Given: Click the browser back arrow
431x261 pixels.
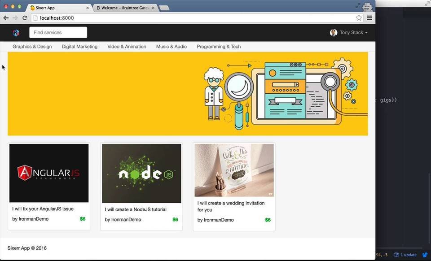Looking at the screenshot, I should [x=6, y=18].
